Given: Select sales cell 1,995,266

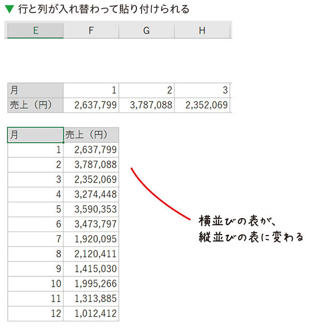Looking at the screenshot, I should click(x=91, y=284).
